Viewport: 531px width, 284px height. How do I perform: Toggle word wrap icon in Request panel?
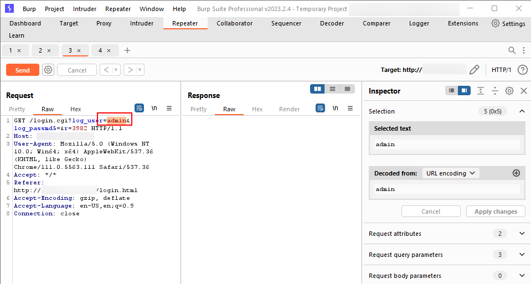[139, 108]
